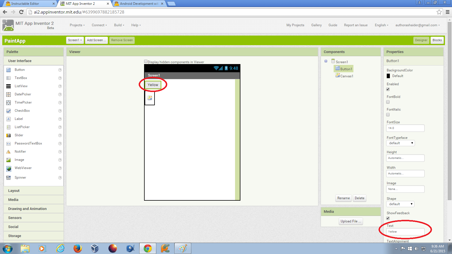The image size is (452, 254).
Task: Open help for Button component
Action: coord(60,70)
